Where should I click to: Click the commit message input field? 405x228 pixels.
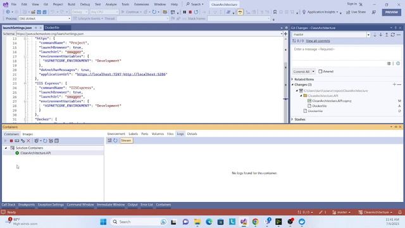[347, 53]
